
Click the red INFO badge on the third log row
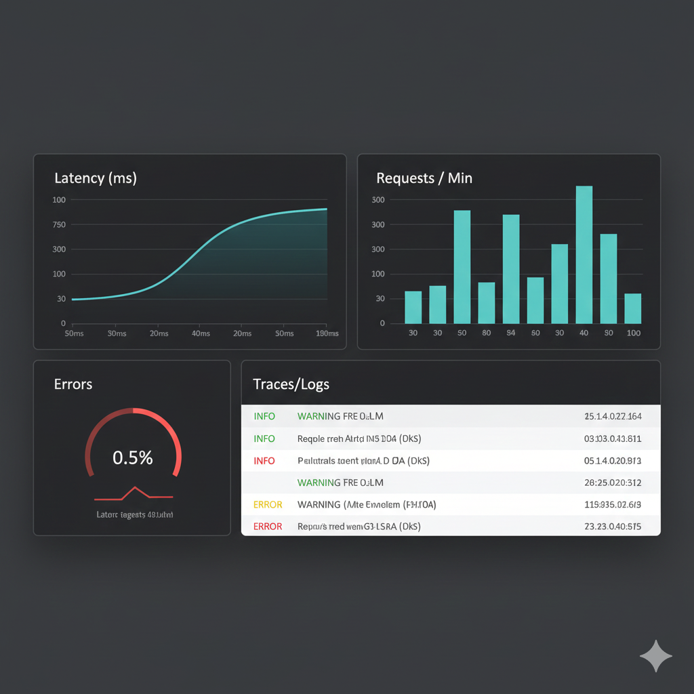264,460
